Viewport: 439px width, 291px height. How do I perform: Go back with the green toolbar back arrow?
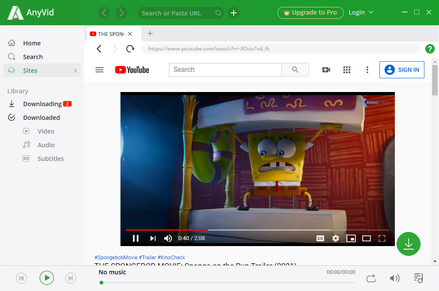tap(104, 13)
